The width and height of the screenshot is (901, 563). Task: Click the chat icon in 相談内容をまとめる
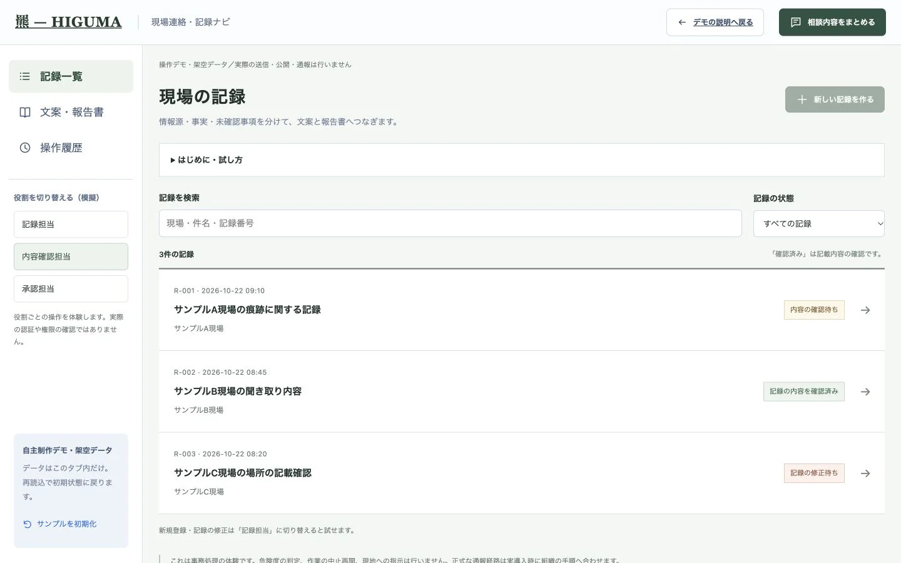(796, 23)
